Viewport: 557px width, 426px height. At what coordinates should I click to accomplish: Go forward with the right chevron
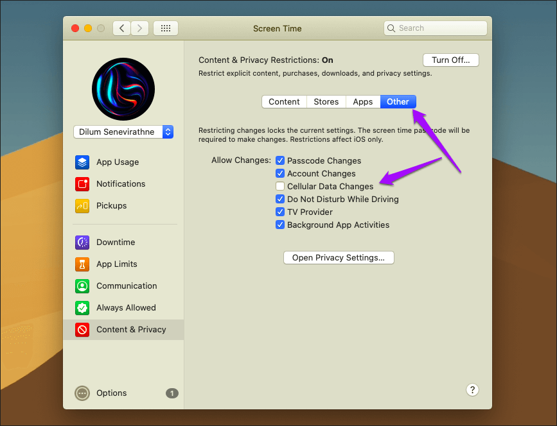coord(139,28)
